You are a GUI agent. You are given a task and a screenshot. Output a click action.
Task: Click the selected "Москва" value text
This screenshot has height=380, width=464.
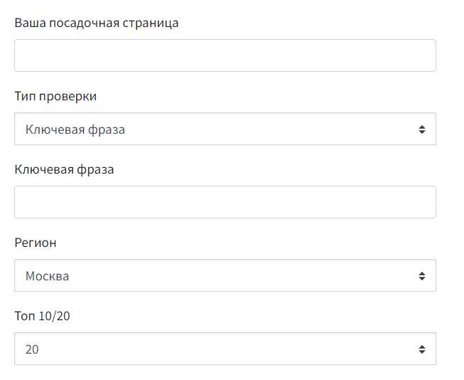[x=48, y=276]
